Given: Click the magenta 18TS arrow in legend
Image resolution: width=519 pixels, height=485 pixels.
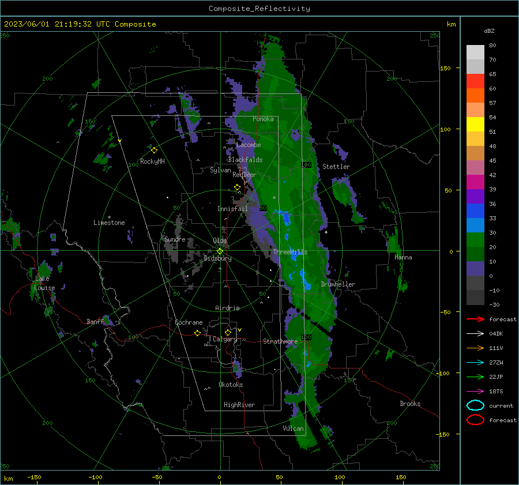Looking at the screenshot, I should pyautogui.click(x=475, y=392).
